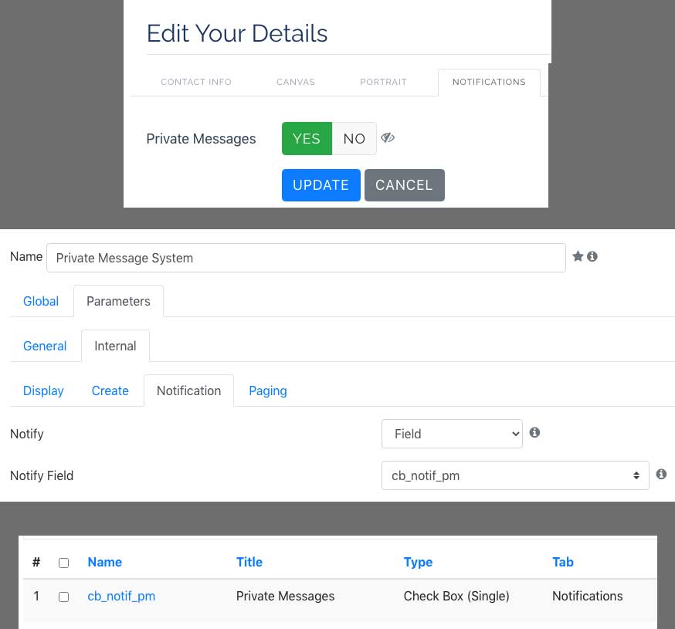Click the star icon next to Name field

[x=578, y=256]
